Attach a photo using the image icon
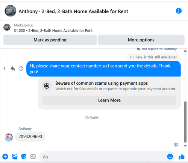This screenshot has height=163, width=188. click(15, 157)
